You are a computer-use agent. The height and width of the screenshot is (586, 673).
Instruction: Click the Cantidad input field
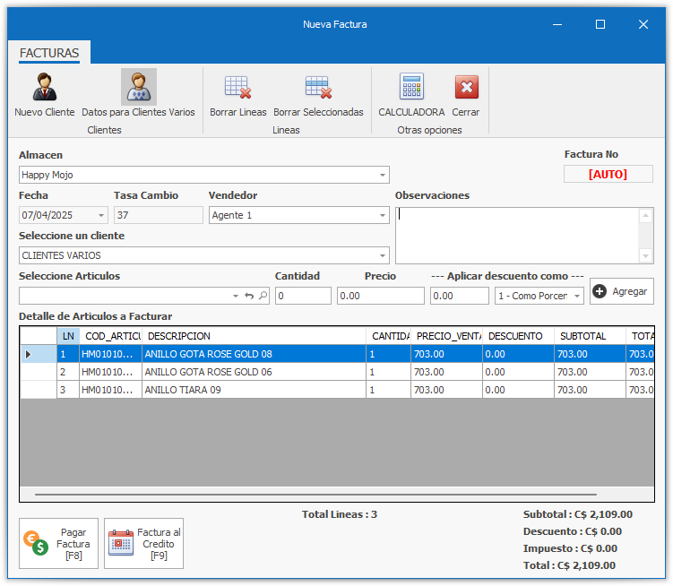[x=303, y=296]
